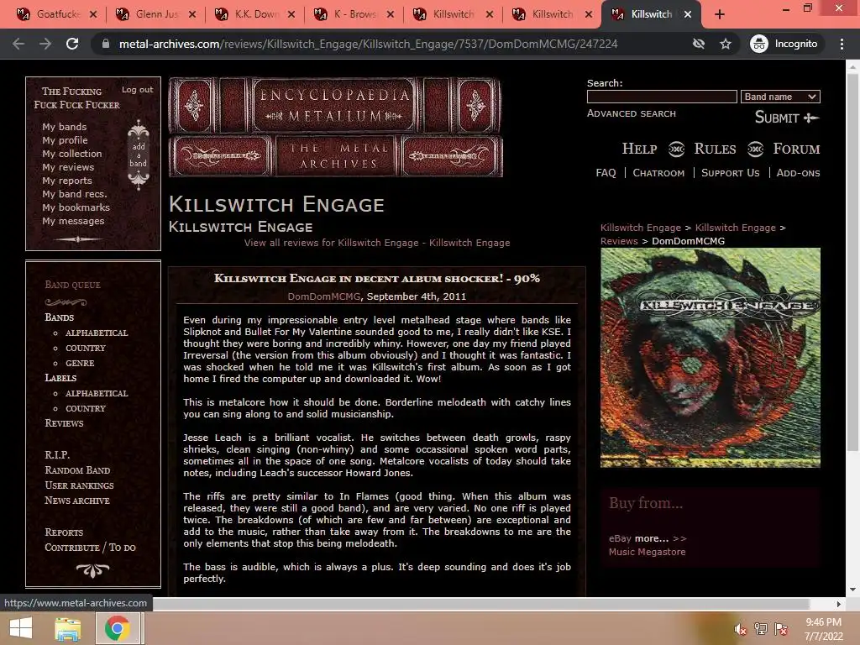Open My bookmarks
860x645 pixels.
(x=76, y=207)
